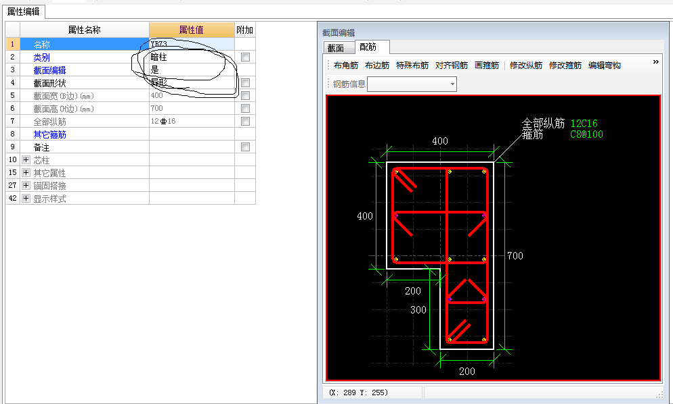Click the 截面形状 property name
The height and width of the screenshot is (404, 673).
pyautogui.click(x=50, y=82)
